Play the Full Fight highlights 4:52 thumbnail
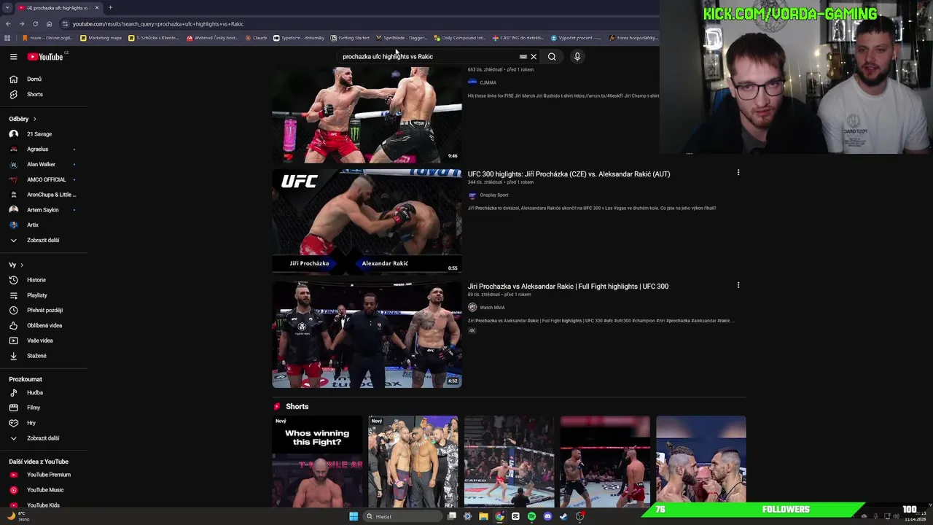Screen dimensions: 933x525 367,335
